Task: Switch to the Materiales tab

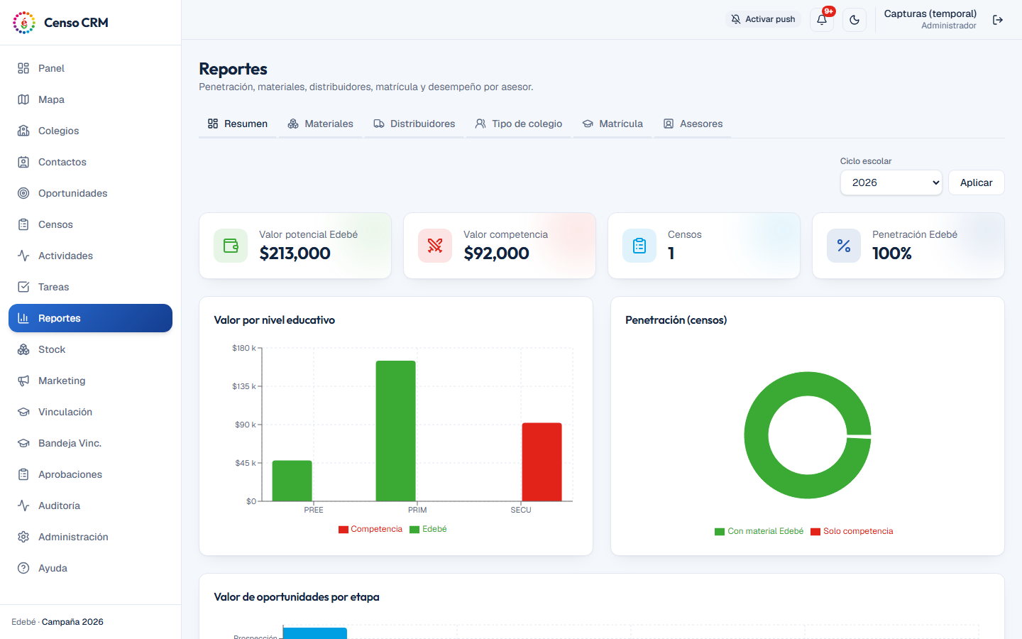Action: pyautogui.click(x=321, y=124)
